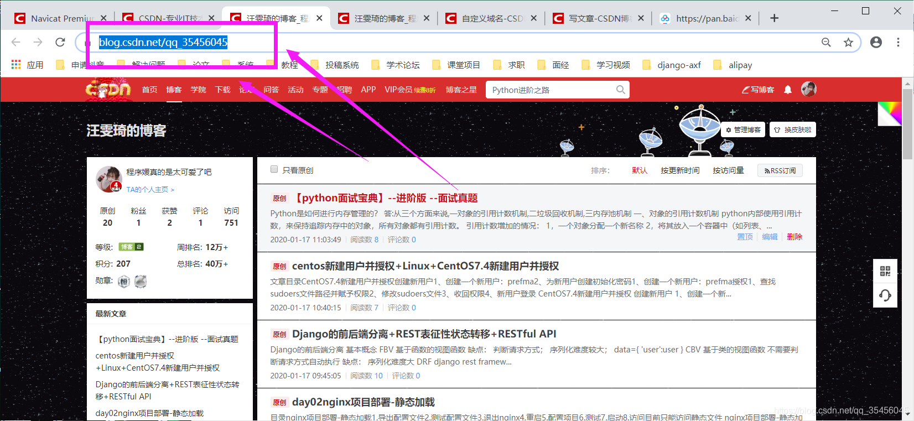
Task: Open the 学习视频 bookmark folder
Action: pyautogui.click(x=606, y=65)
